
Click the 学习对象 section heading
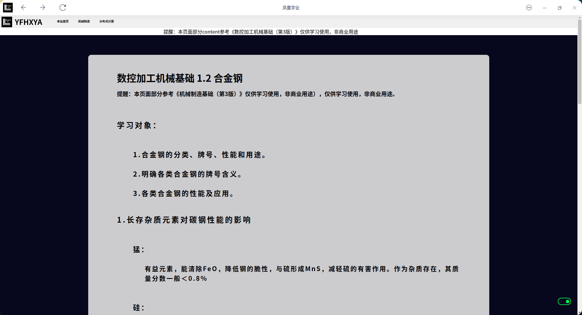(x=137, y=125)
